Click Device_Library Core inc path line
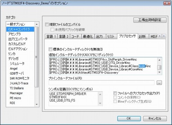172x125 pixels. [96, 69]
